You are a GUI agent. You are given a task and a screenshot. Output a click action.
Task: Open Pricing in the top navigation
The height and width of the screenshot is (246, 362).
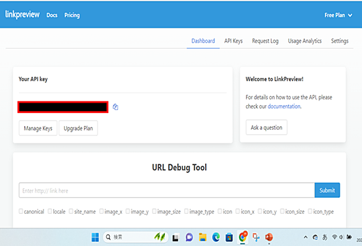(x=72, y=15)
